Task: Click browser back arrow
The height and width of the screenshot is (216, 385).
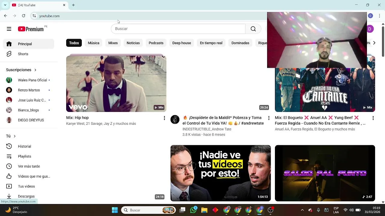Action: 5,16
